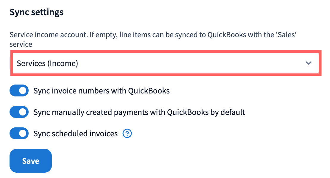The height and width of the screenshot is (178, 330).
Task: Click the Sync settings heading
Action: (37, 12)
